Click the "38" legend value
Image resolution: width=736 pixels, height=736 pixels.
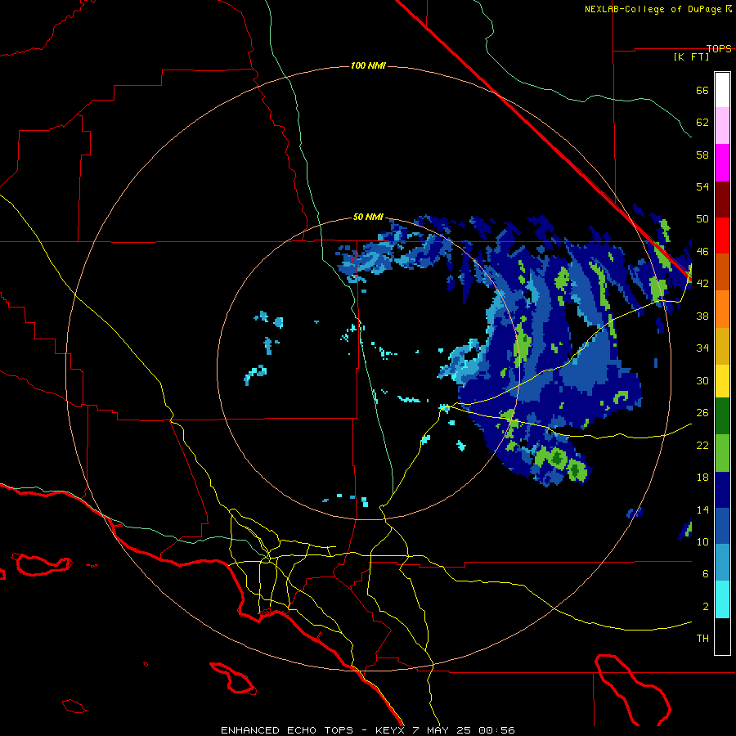coord(702,316)
